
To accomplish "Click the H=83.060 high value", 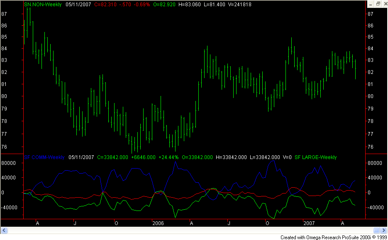I will [190, 5].
